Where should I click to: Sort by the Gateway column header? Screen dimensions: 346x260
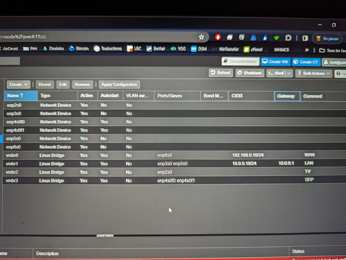point(287,96)
